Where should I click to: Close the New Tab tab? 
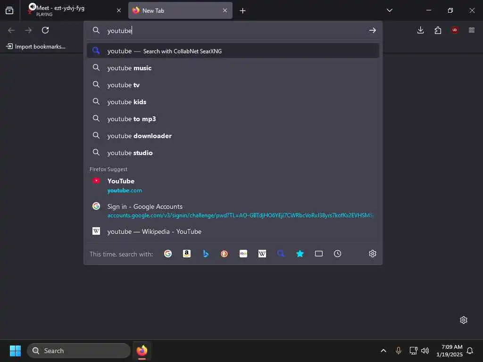pos(225,10)
